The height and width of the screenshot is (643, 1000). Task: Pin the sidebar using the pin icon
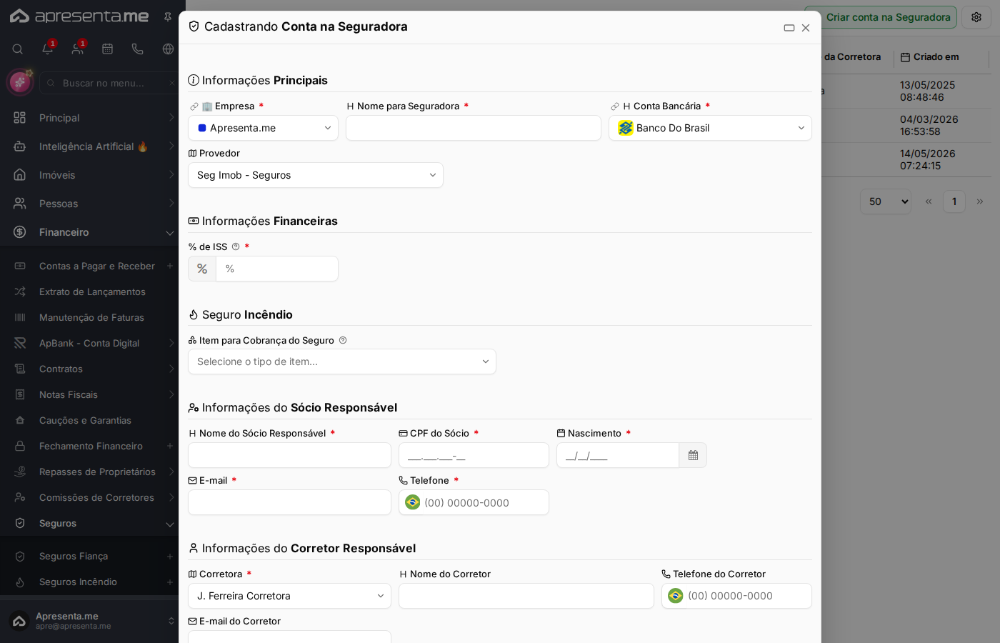168,16
